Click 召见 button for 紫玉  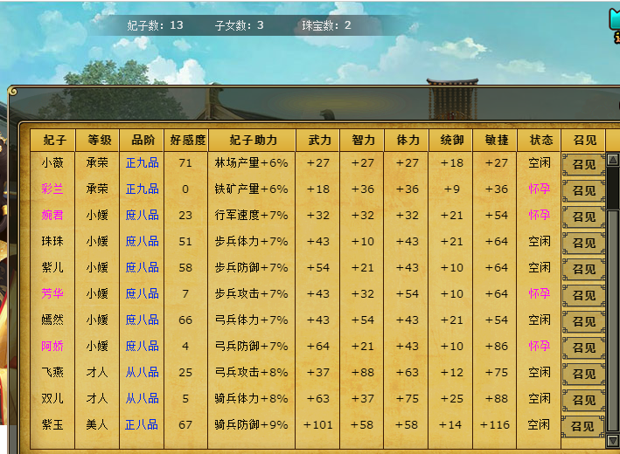pos(582,426)
